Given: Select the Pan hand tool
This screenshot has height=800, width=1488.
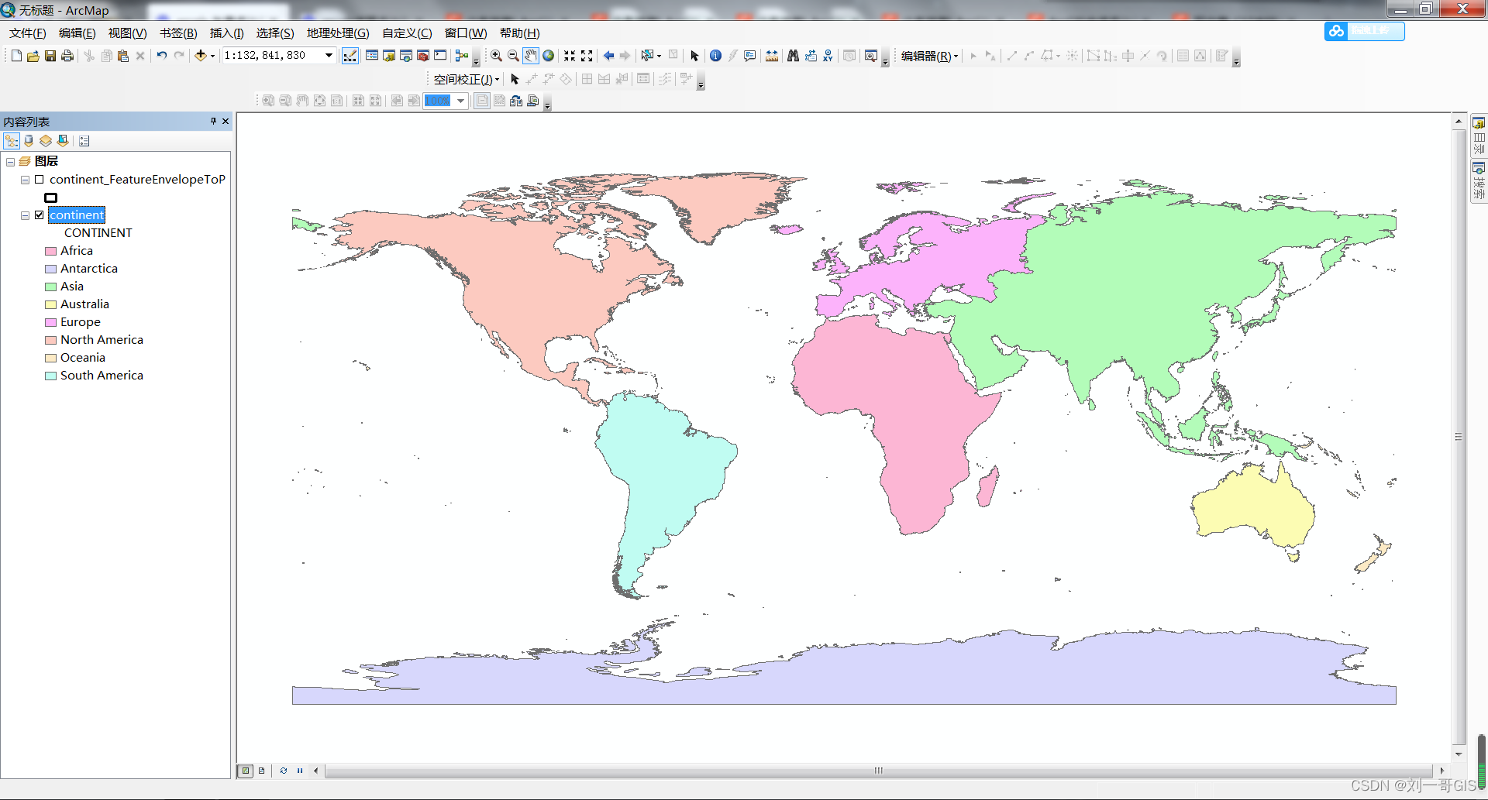Looking at the screenshot, I should pyautogui.click(x=530, y=56).
